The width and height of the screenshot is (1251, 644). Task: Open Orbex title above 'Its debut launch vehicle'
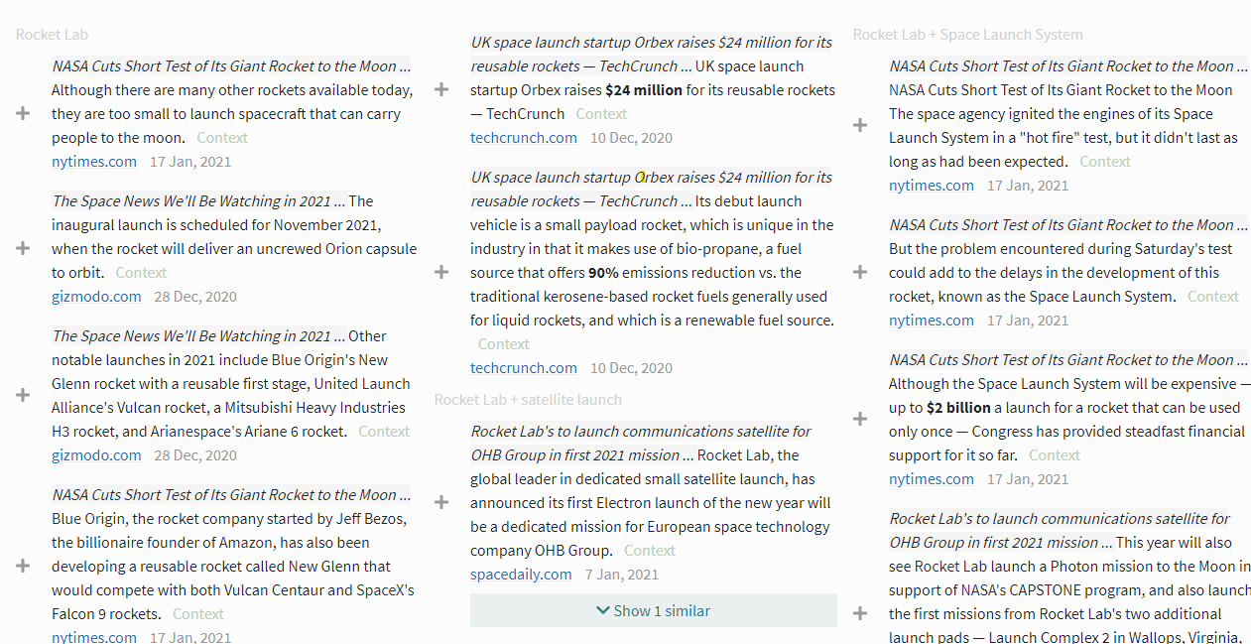[x=651, y=190]
